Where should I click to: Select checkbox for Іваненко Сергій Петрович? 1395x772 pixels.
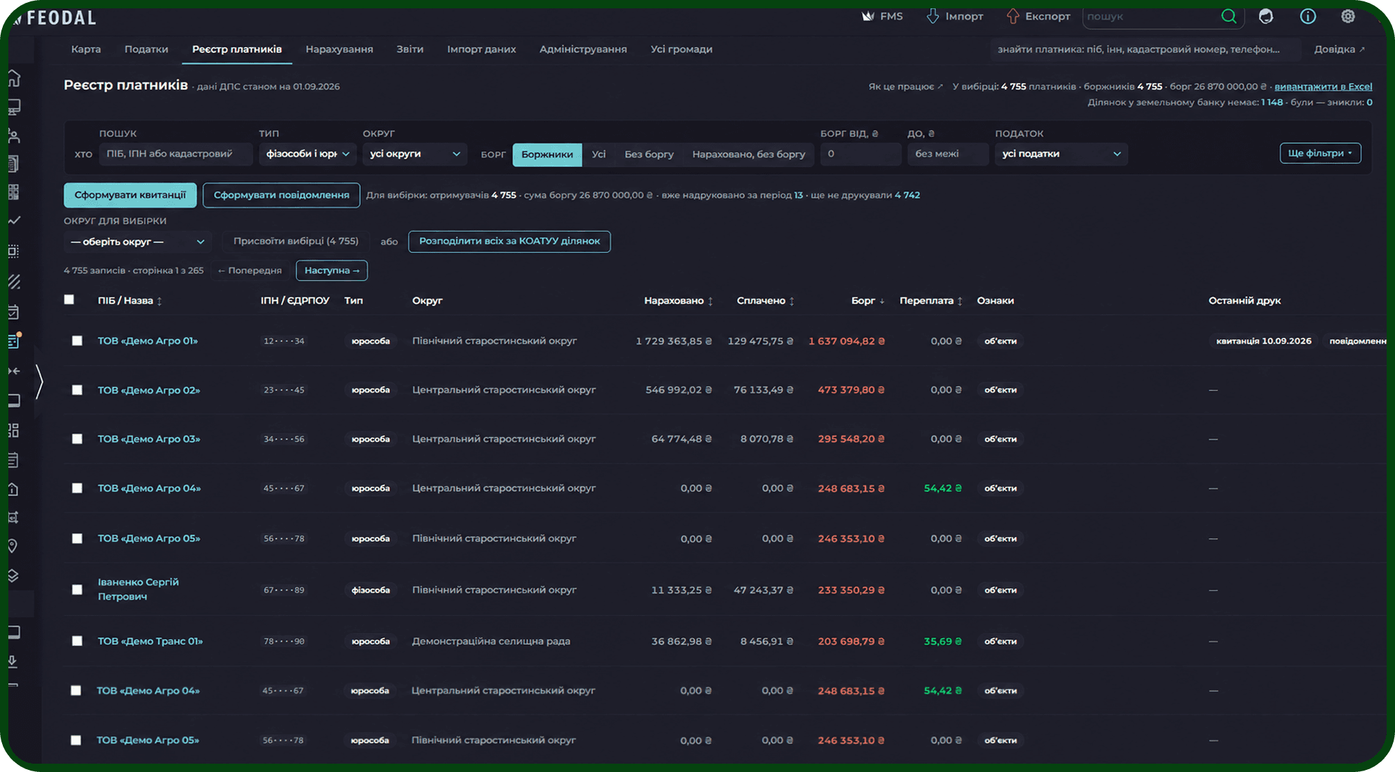coord(77,590)
